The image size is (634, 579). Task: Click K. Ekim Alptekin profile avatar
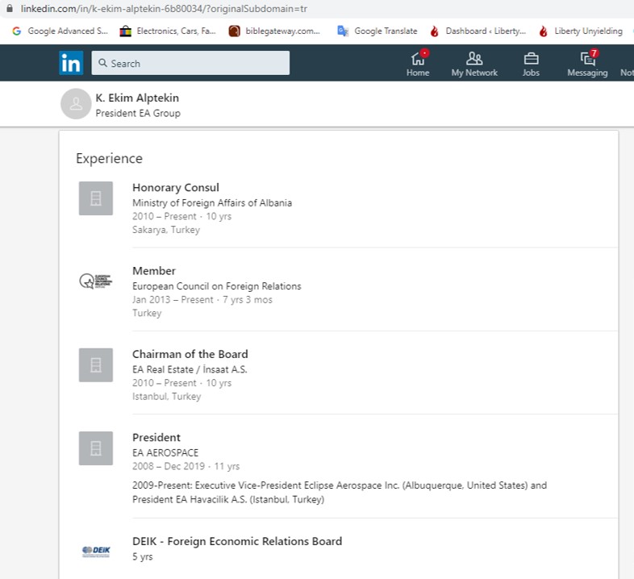76,104
